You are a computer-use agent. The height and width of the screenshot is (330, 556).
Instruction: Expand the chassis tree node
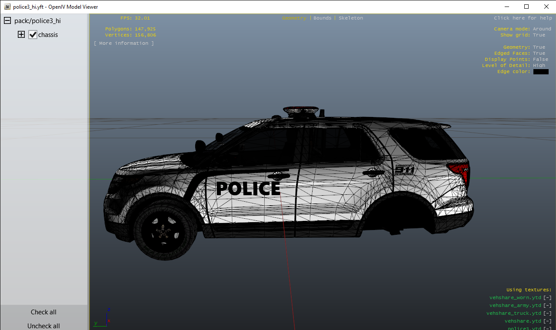pyautogui.click(x=21, y=35)
